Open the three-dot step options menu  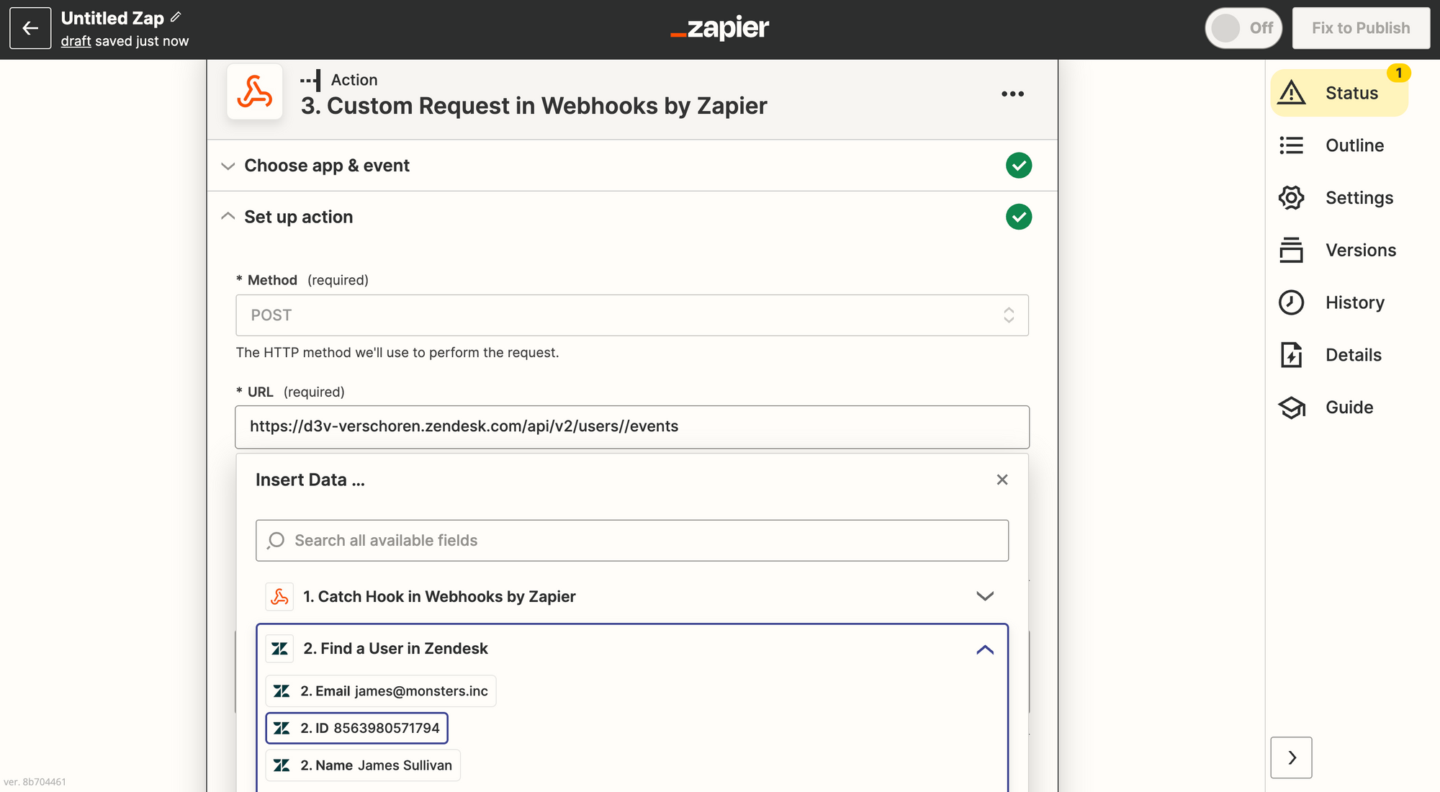[x=1012, y=94]
